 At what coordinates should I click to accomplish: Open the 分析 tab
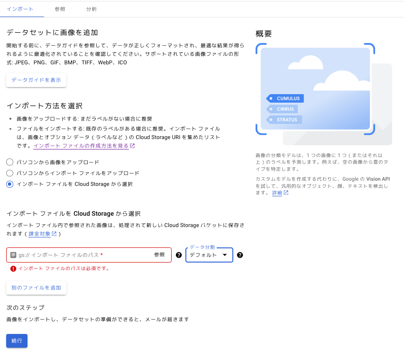92,9
